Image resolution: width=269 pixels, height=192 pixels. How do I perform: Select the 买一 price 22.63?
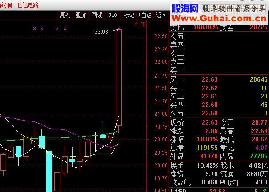click(210, 79)
